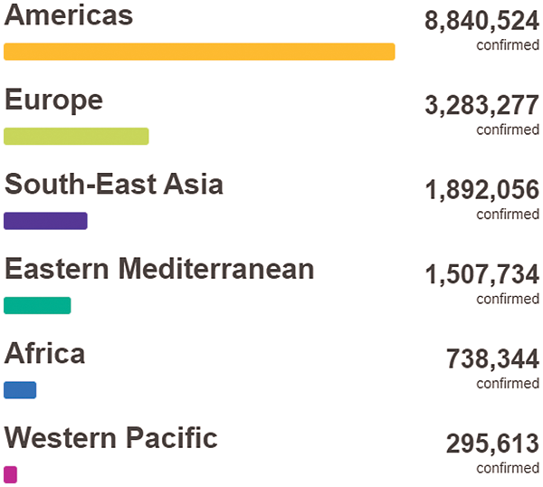This screenshot has width=543, height=487.
Task: Click the 738,344 confirmed number
Action: [492, 360]
